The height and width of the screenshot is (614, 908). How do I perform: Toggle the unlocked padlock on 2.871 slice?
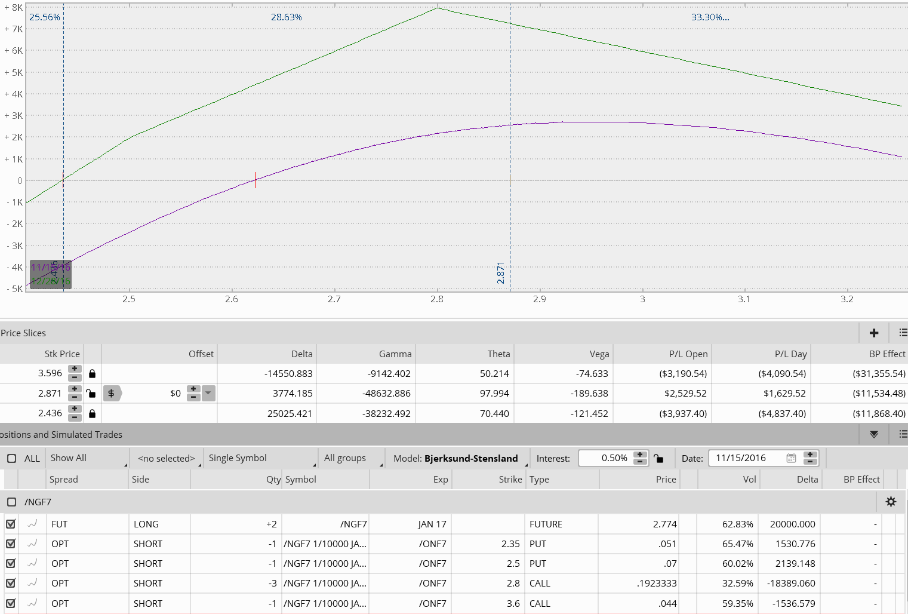[91, 393]
